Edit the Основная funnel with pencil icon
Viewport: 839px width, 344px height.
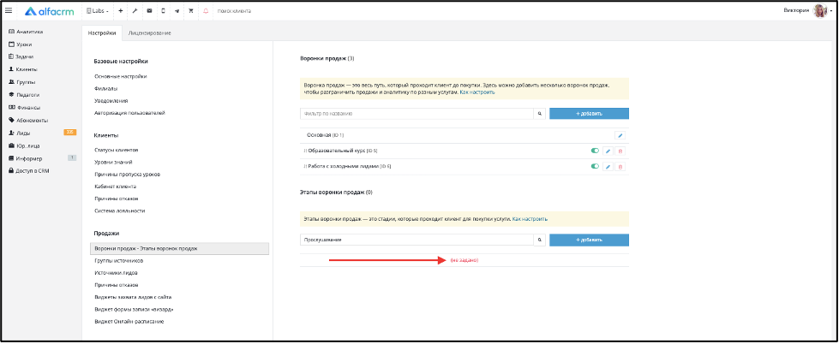click(620, 136)
